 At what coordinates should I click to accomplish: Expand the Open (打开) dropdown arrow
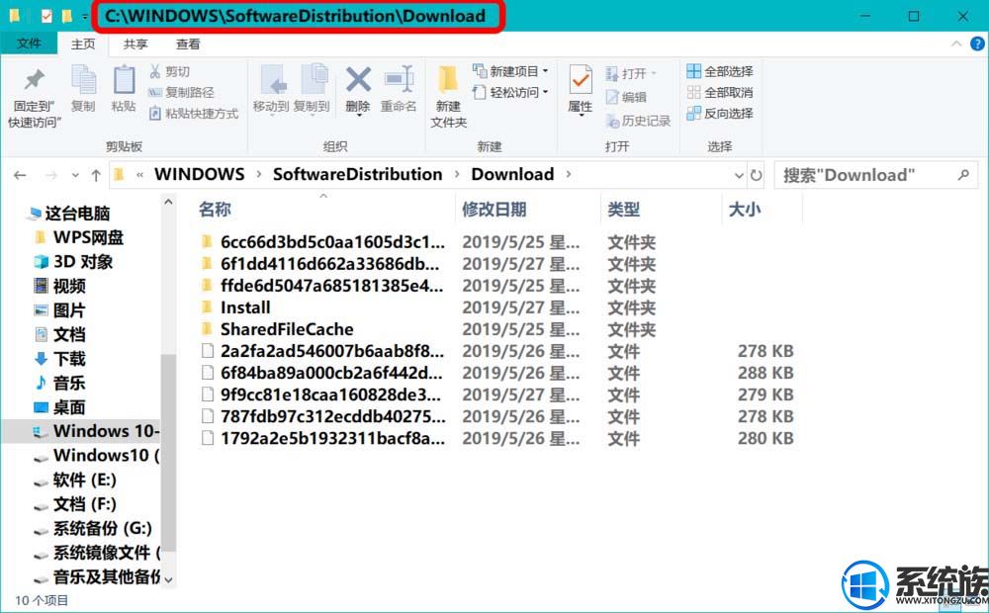pos(654,73)
